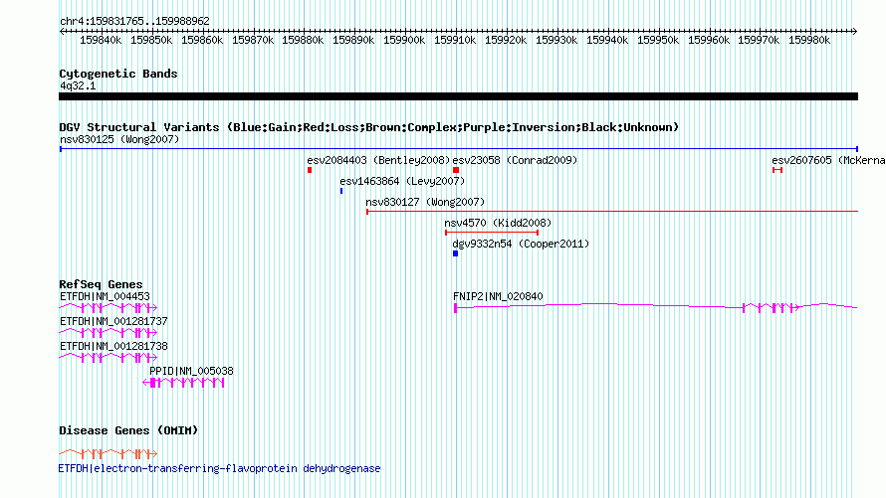Click the ETFDH NM_001281737 transcript glyph

pyautogui.click(x=108, y=333)
